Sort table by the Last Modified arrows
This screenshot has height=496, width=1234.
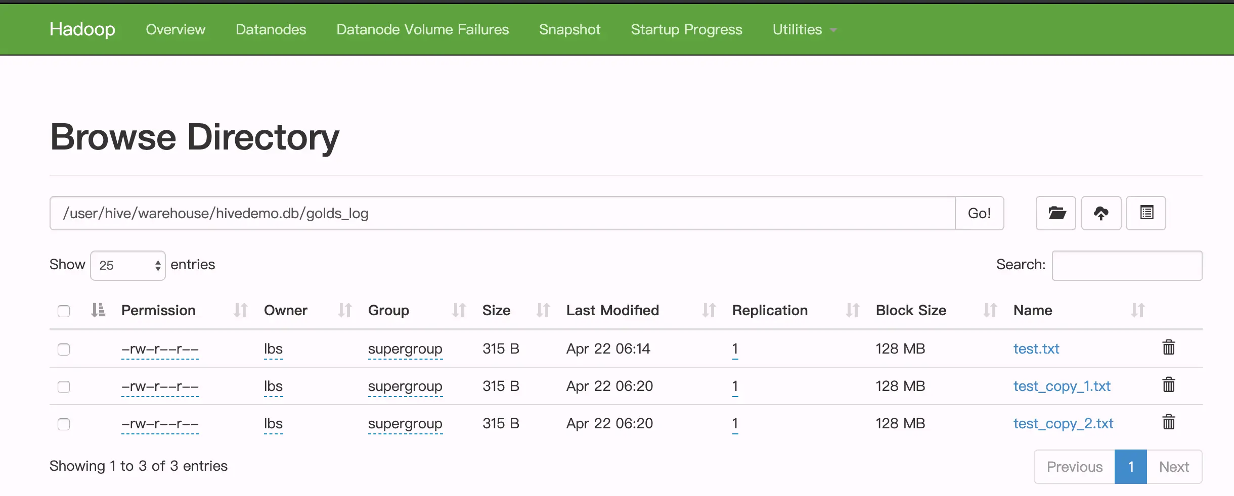pos(709,310)
